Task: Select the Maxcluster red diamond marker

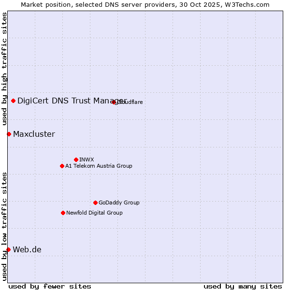Action: pos(9,134)
